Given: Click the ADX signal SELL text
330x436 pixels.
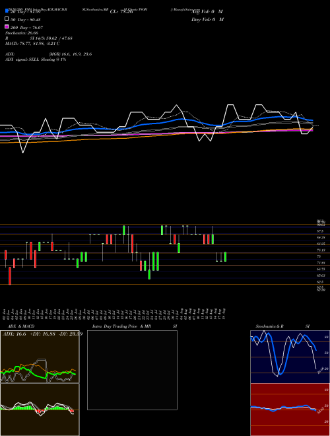Looking at the screenshot, I should coord(36,59).
